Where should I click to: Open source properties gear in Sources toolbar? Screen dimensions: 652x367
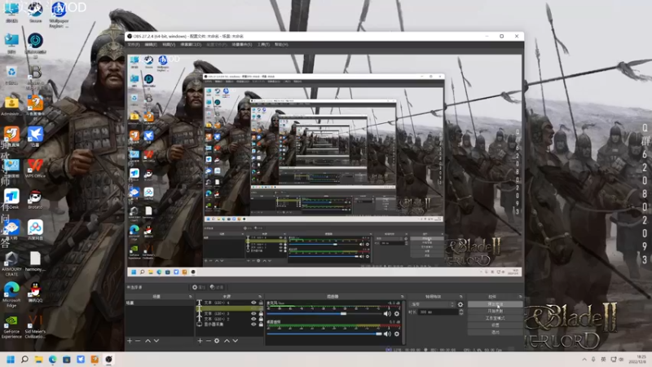(x=217, y=341)
